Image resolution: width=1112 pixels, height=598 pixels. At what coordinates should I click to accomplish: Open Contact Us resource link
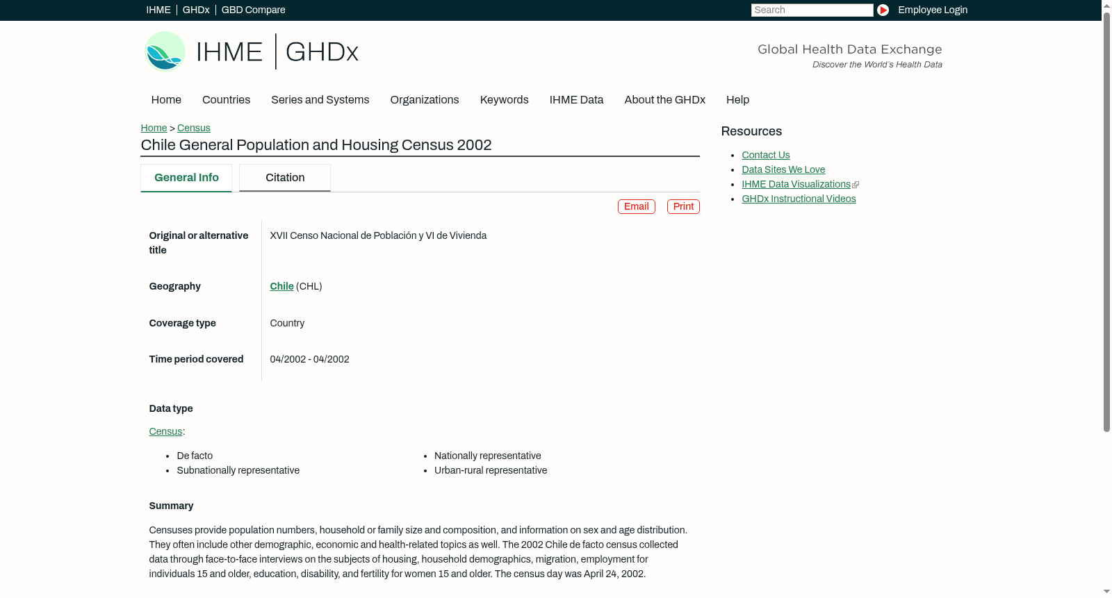[765, 155]
